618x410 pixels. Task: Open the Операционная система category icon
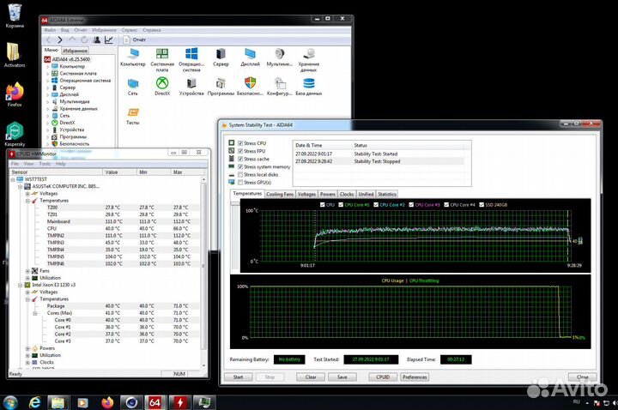pos(191,60)
